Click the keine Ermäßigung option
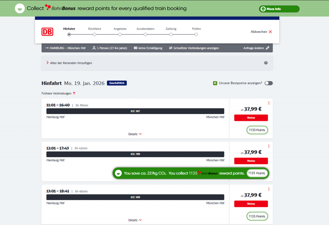329x225 pixels. [x=148, y=48]
